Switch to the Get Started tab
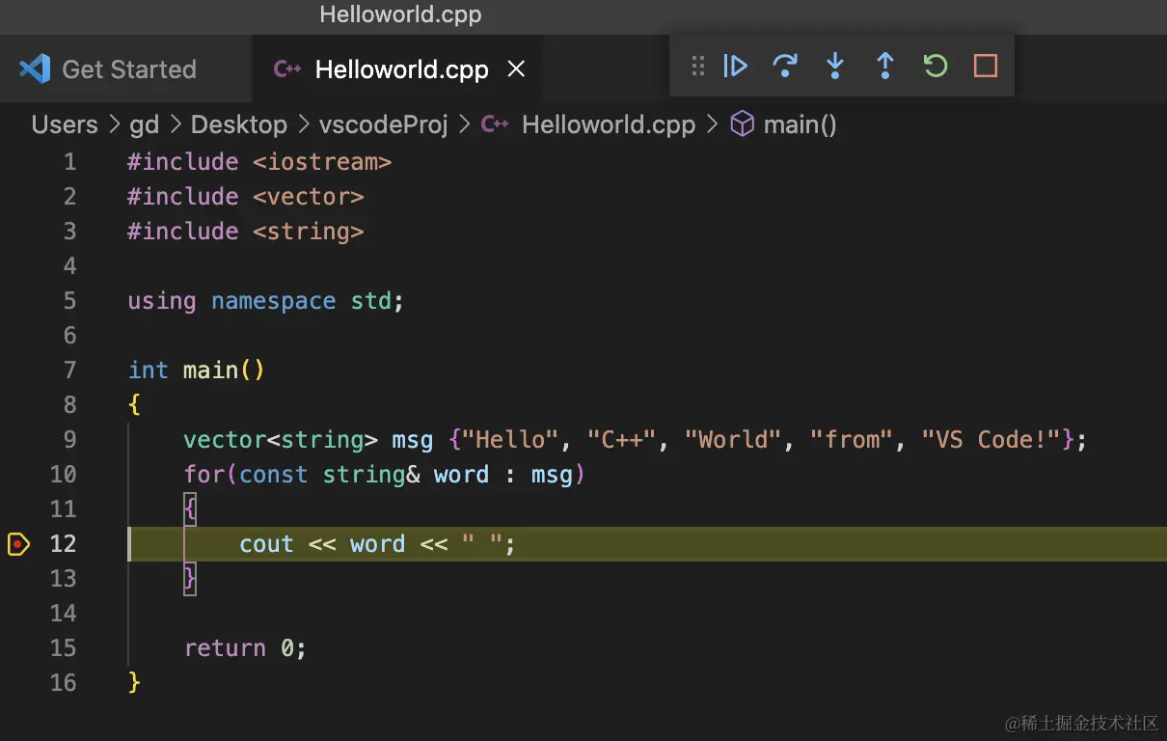 pyautogui.click(x=125, y=69)
